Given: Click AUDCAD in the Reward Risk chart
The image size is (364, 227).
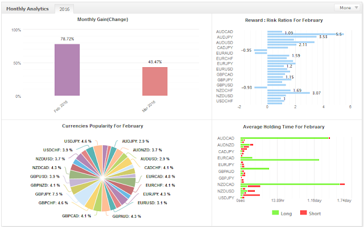Looking at the screenshot, I should point(225,31).
